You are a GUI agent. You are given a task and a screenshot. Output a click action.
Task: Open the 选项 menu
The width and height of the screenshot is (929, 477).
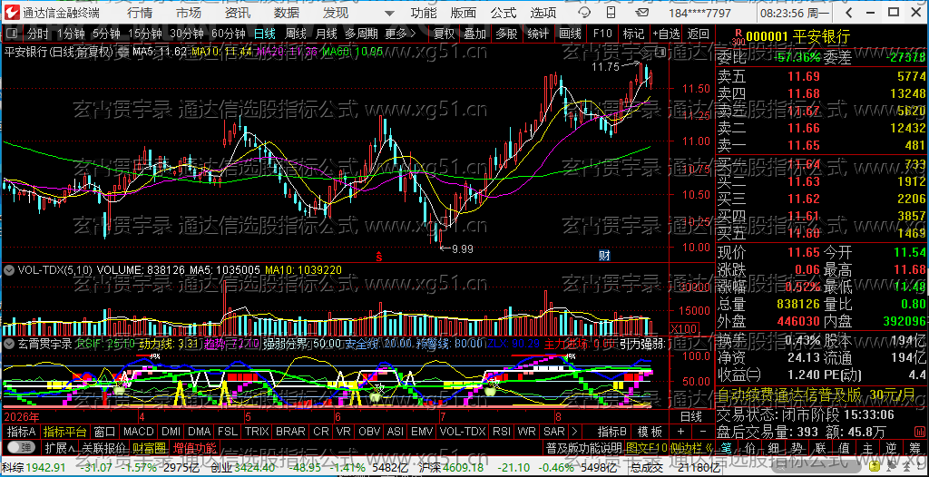(544, 13)
